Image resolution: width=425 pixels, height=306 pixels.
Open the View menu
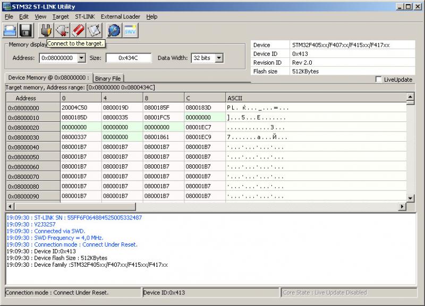click(40, 17)
